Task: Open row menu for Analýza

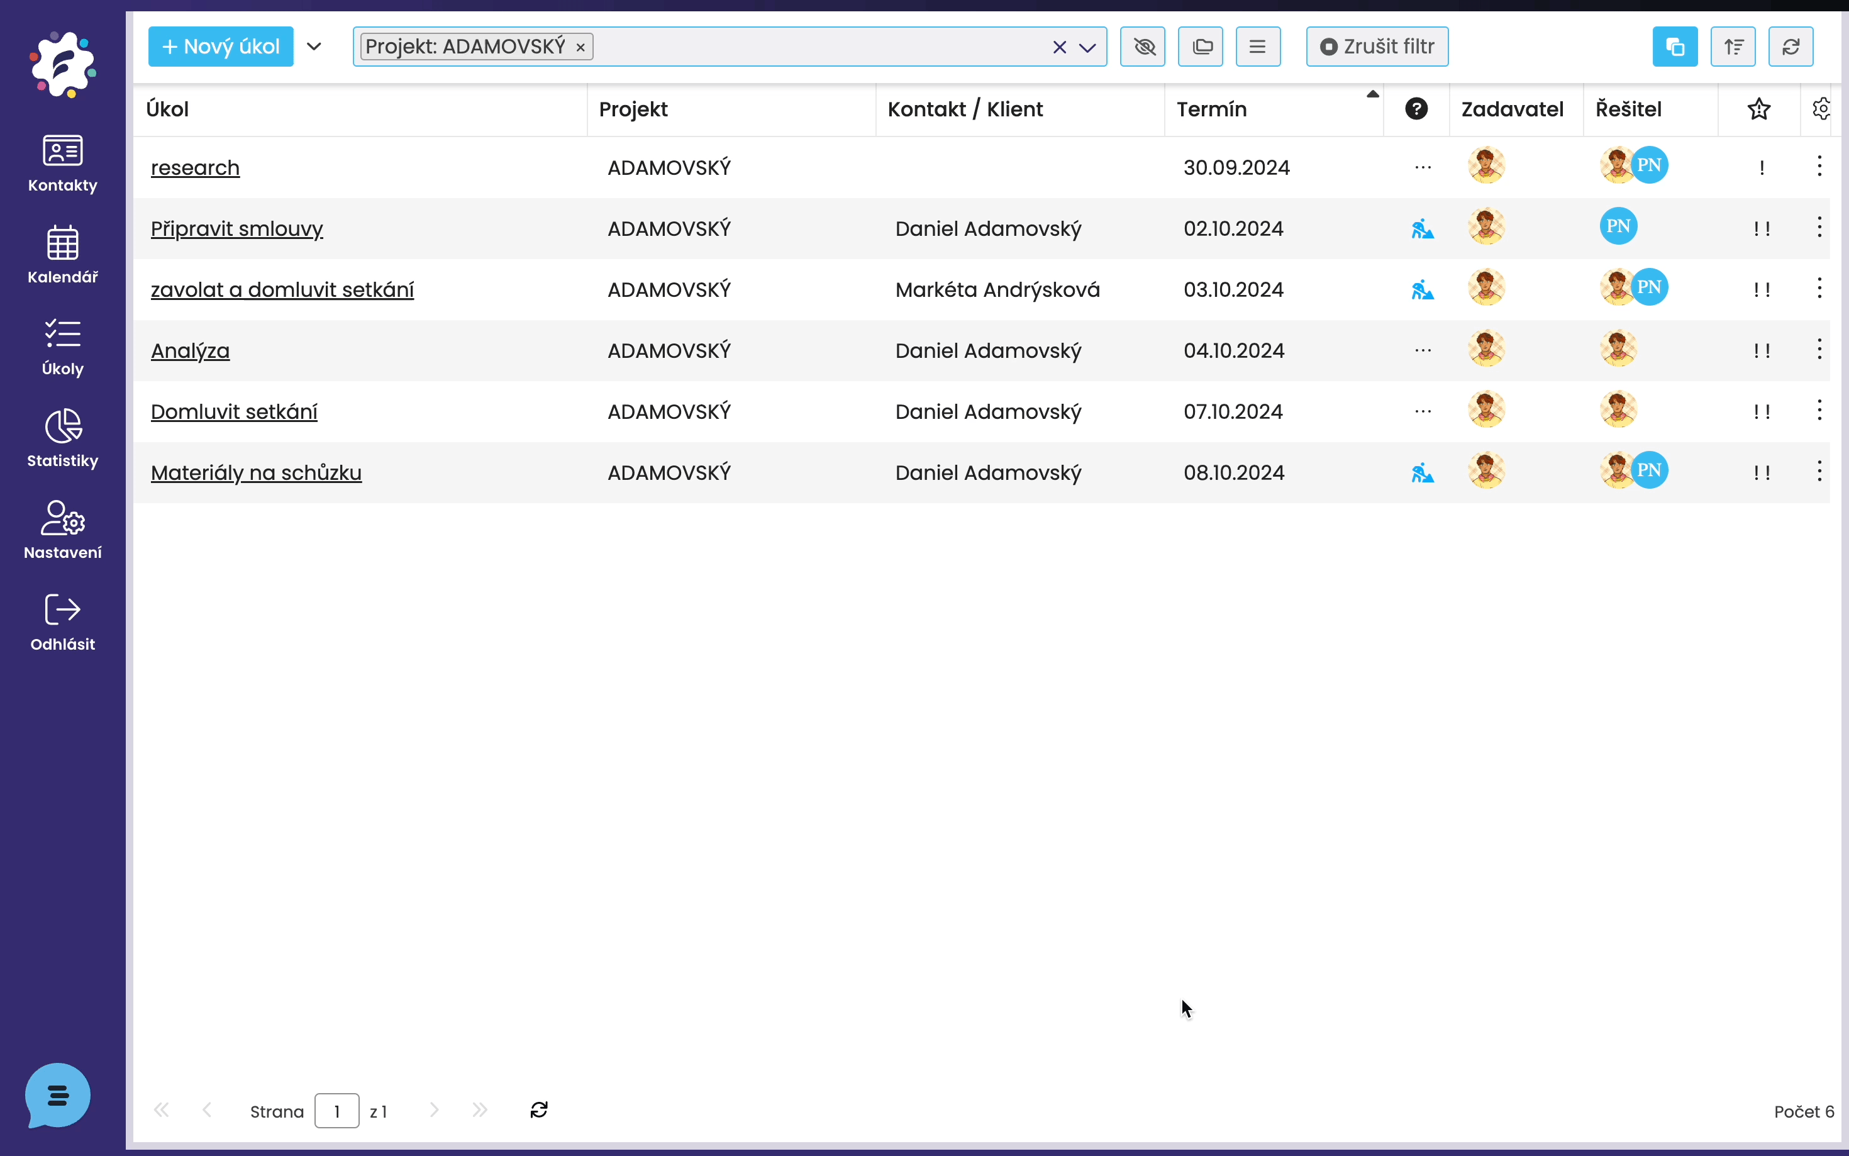Action: tap(1819, 350)
